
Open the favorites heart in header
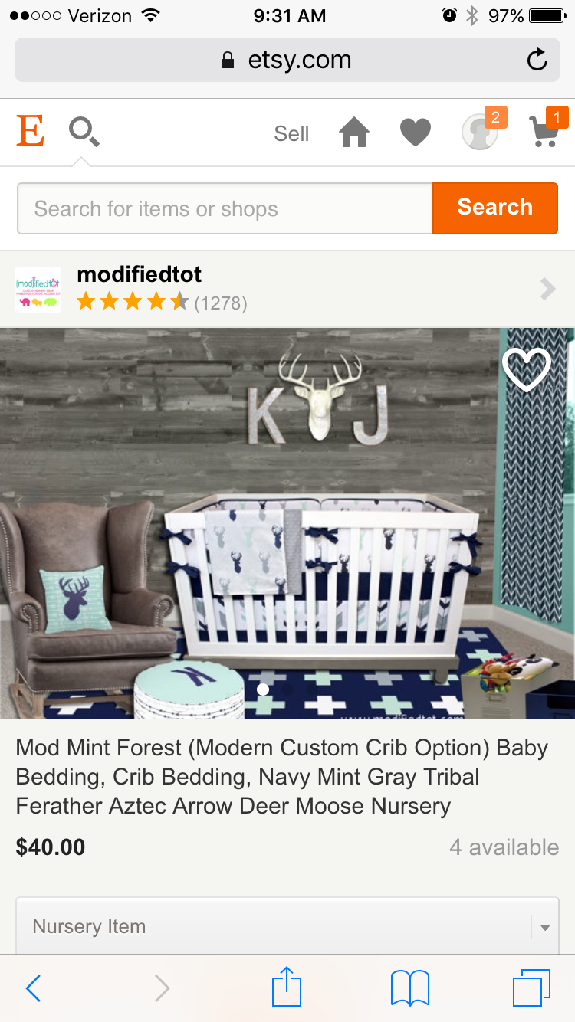tap(416, 133)
